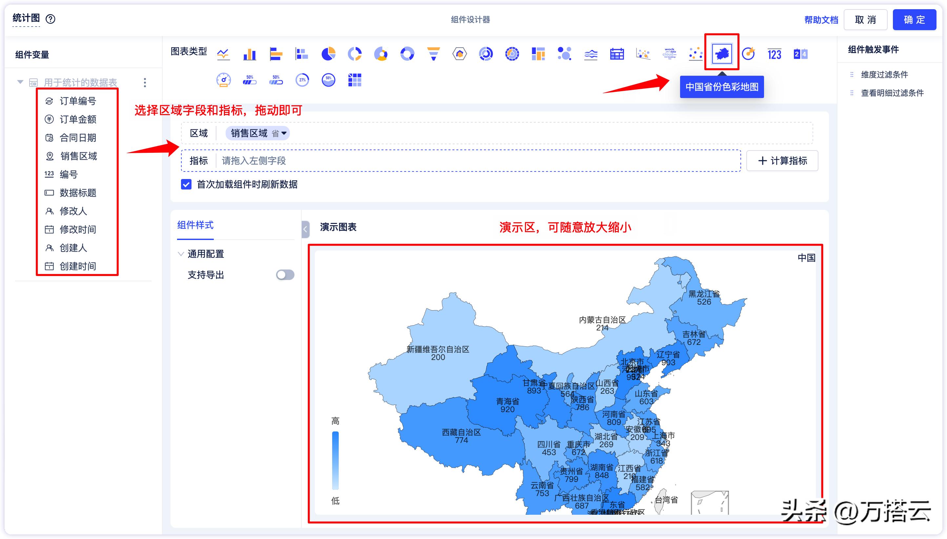Select the bar chart type icon
The image size is (947, 539).
point(250,54)
